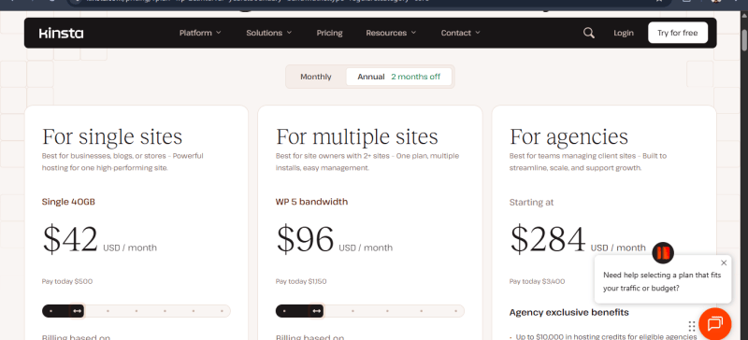Switch billing to Monthly
Viewport: 748px width, 340px height.
316,77
